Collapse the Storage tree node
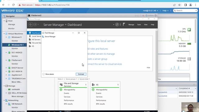 pyautogui.click(x=4, y=86)
